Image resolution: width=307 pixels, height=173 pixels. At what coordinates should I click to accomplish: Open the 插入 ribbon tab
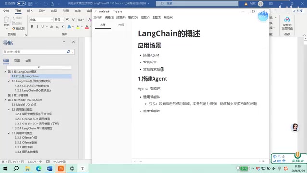tap(30, 11)
